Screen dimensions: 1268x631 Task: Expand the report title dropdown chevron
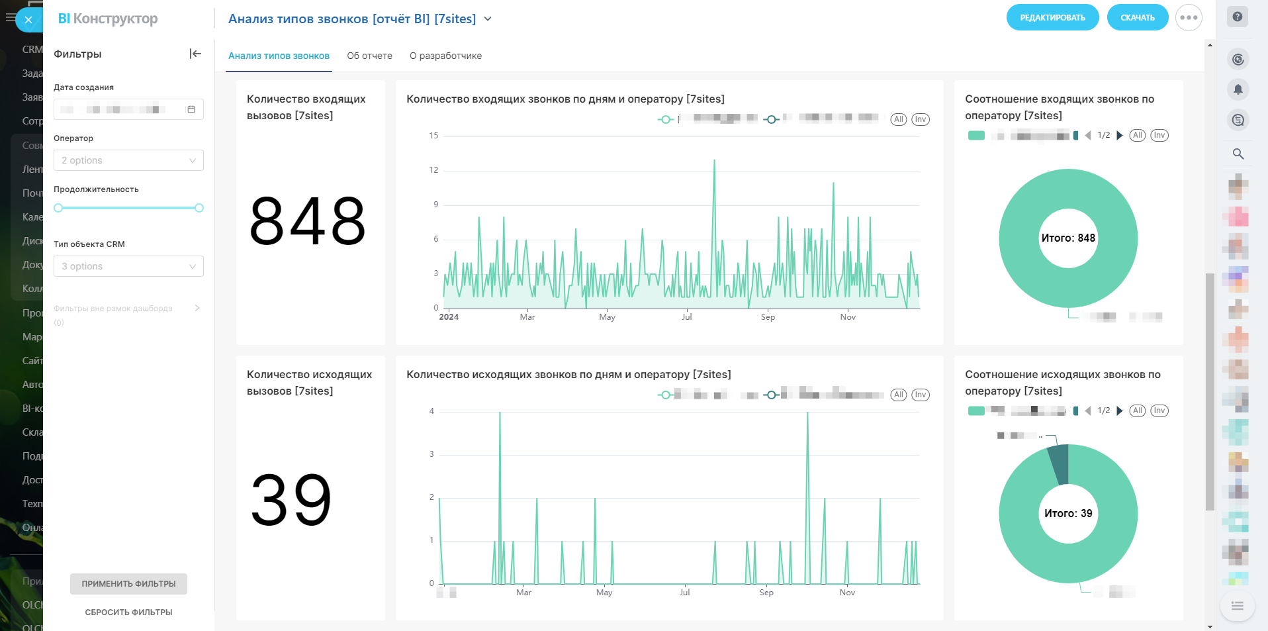click(488, 19)
